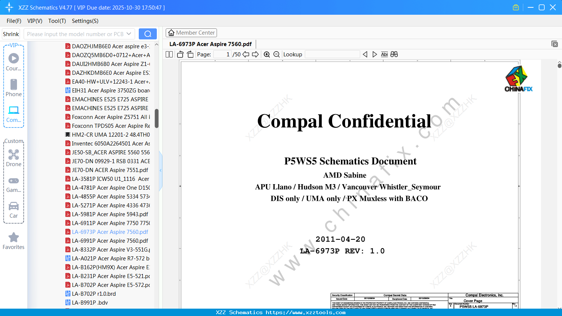
Task: Rotate the page counterclockwise
Action: 180,55
